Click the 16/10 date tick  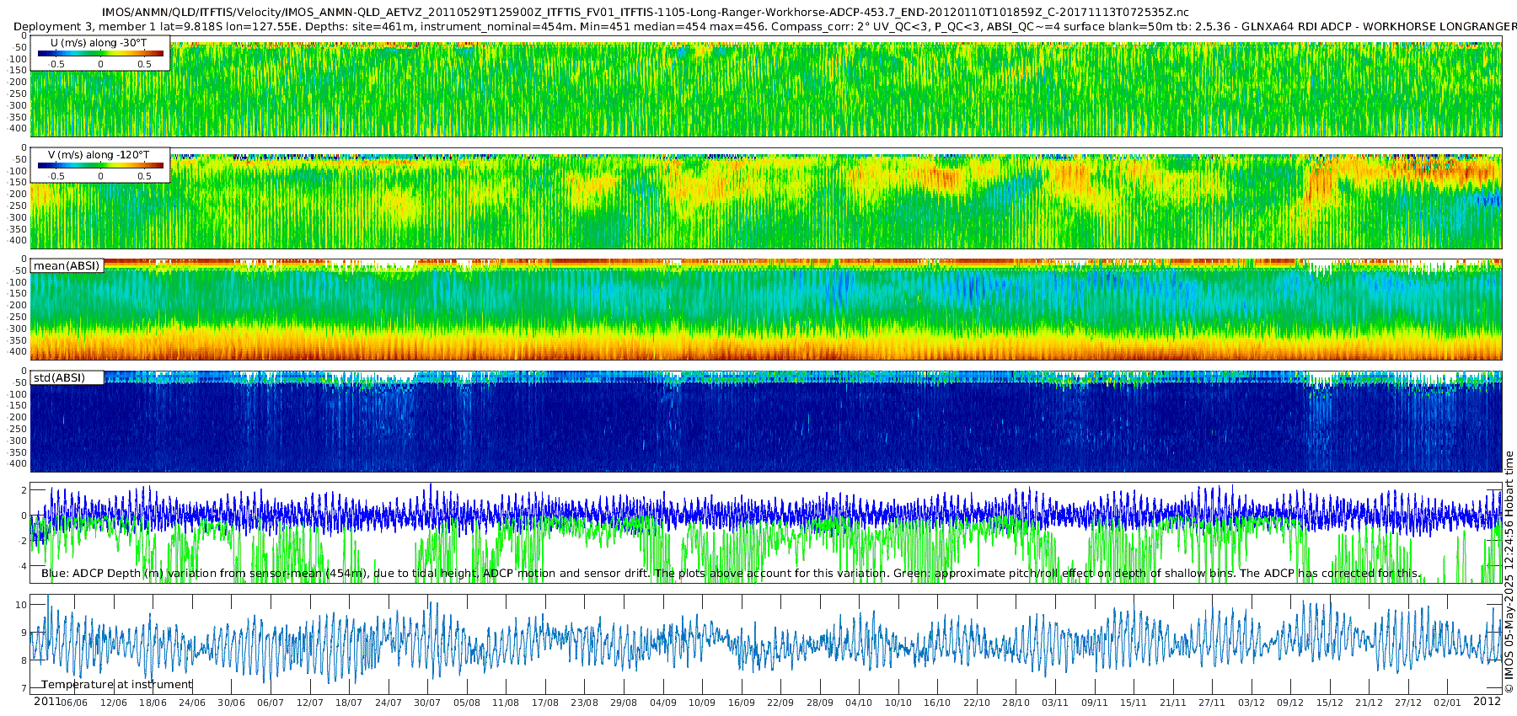(937, 703)
